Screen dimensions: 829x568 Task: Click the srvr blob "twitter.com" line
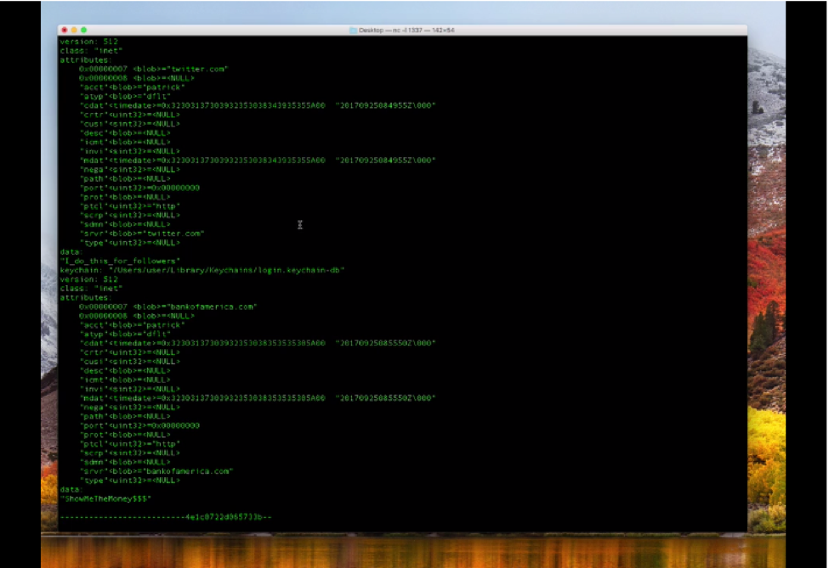(142, 233)
